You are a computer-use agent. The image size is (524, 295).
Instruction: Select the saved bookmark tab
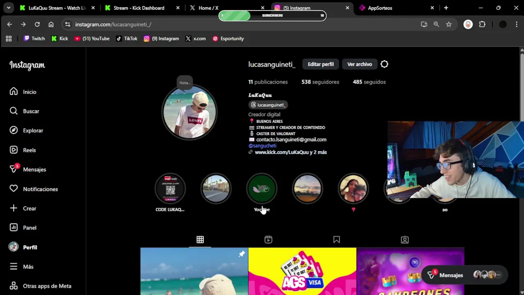pos(337,240)
